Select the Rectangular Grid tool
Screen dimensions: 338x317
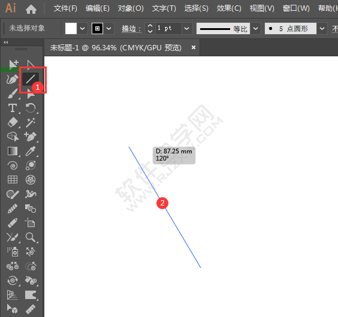click(x=13, y=180)
